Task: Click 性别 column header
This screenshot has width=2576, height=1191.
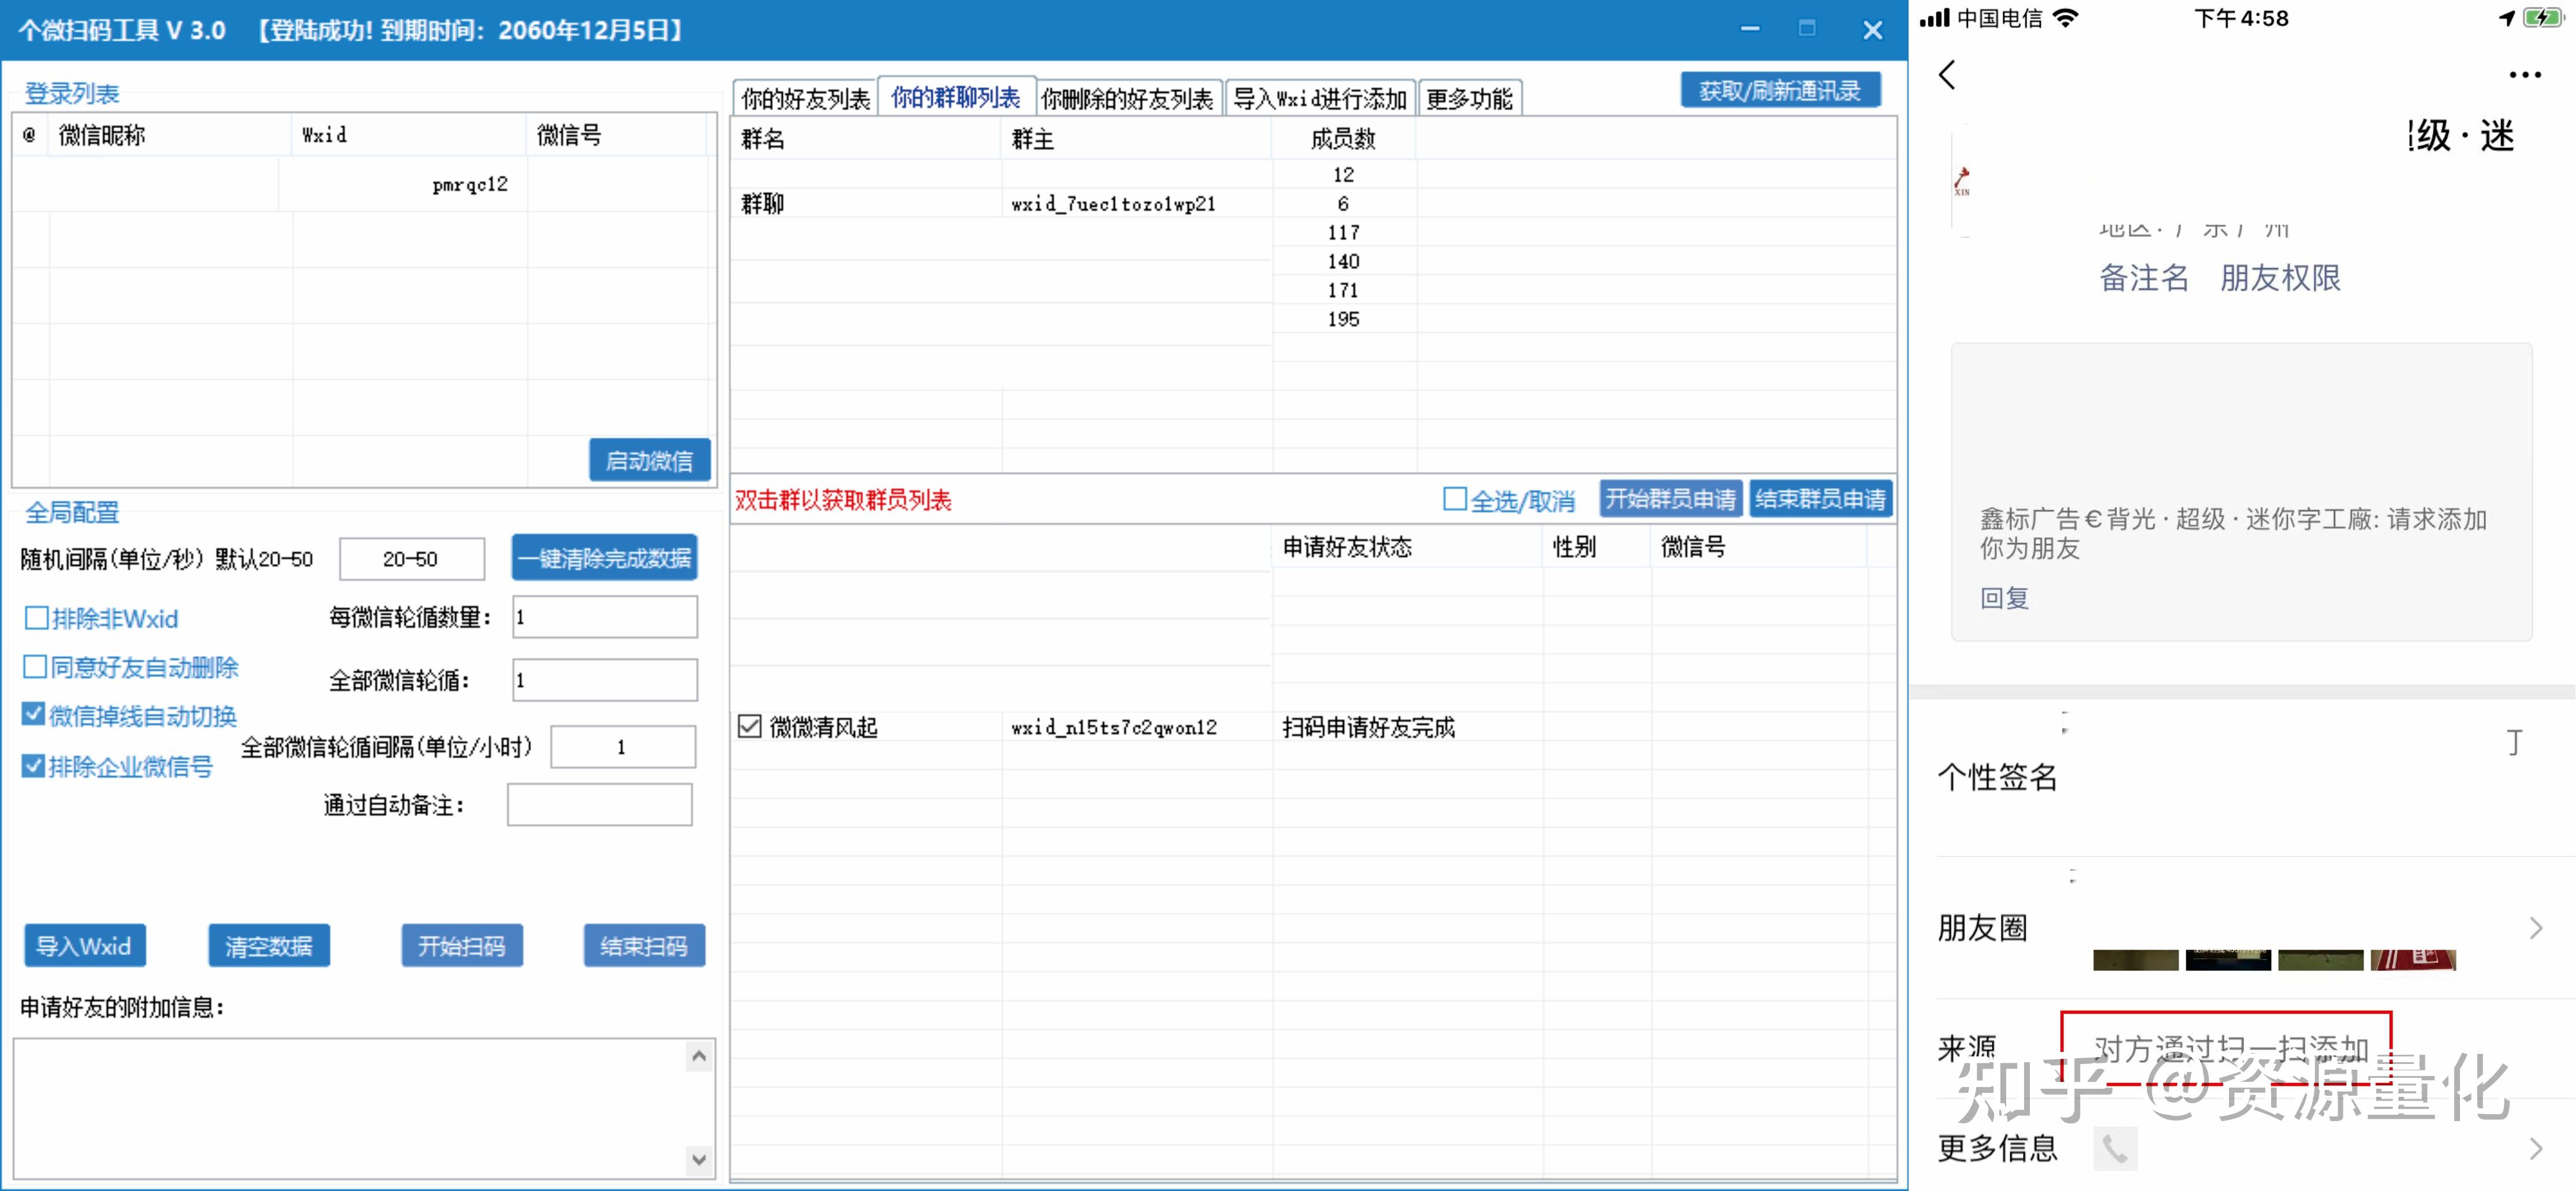Action: click(x=1597, y=546)
